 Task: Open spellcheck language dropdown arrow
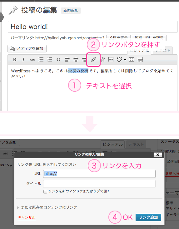coord(125,60)
